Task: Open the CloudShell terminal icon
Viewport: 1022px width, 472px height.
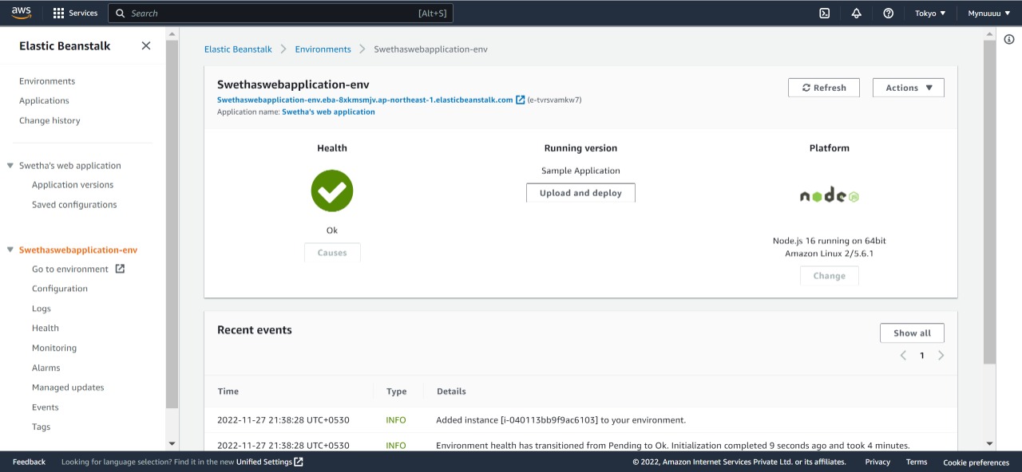Action: [825, 13]
